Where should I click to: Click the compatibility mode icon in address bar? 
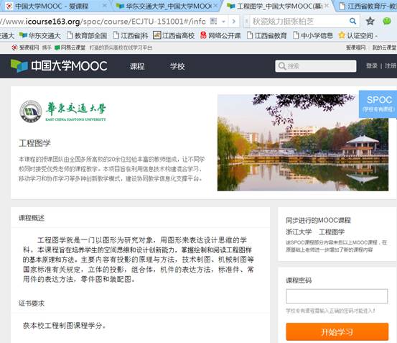[x=214, y=22]
